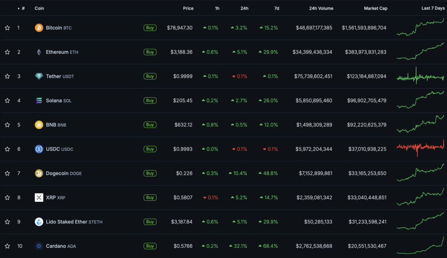Image resolution: width=447 pixels, height=258 pixels.
Task: Click the Bitcoin coin logo icon
Action: tap(39, 28)
